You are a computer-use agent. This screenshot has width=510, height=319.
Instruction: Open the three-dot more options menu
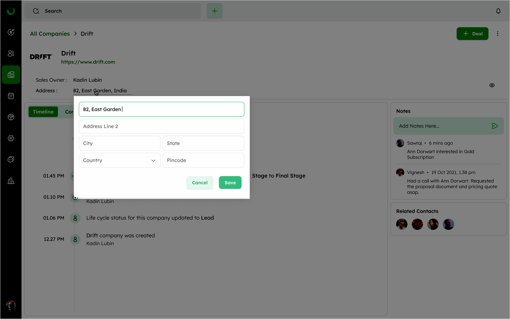[498, 33]
